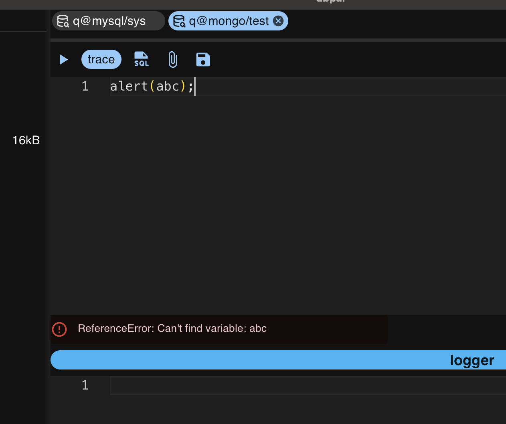Image resolution: width=506 pixels, height=424 pixels.
Task: Click the database icon on the mongo tab
Action: tap(179, 21)
